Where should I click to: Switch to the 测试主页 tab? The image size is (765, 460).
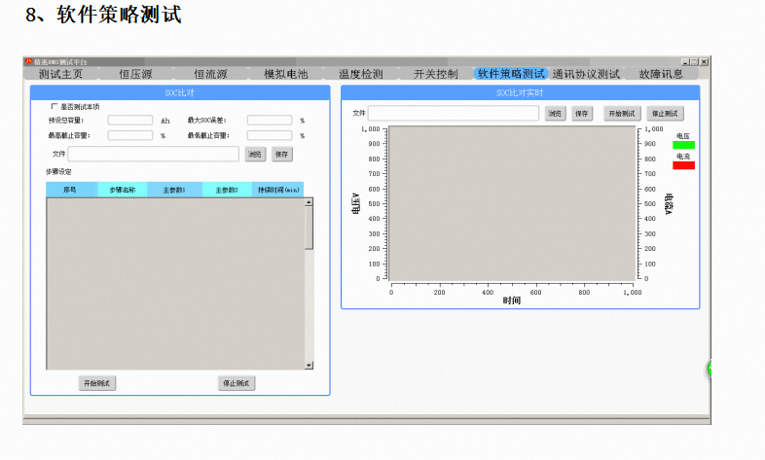pyautogui.click(x=67, y=74)
